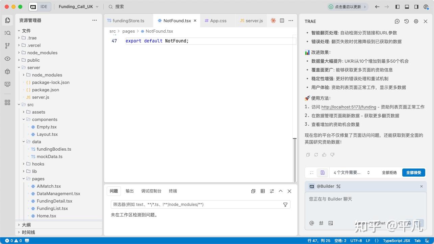
Task: Click the 全部接受 button to accept changes
Action: tap(413, 172)
